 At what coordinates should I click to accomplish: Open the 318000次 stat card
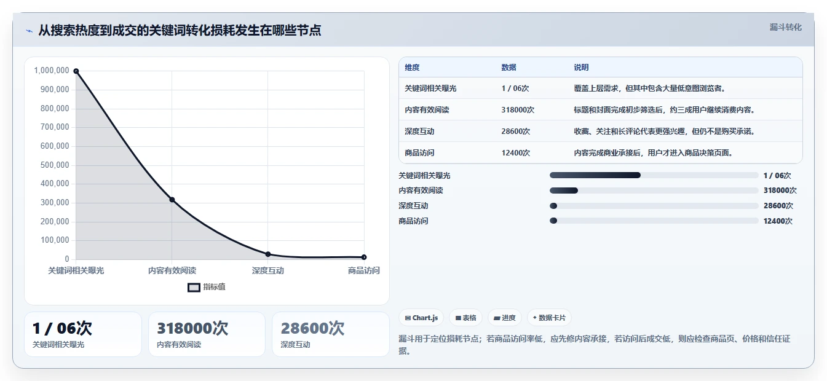[207, 334]
